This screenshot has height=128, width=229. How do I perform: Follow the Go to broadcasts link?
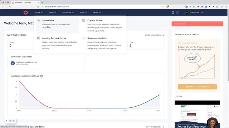pyautogui.click(x=155, y=127)
